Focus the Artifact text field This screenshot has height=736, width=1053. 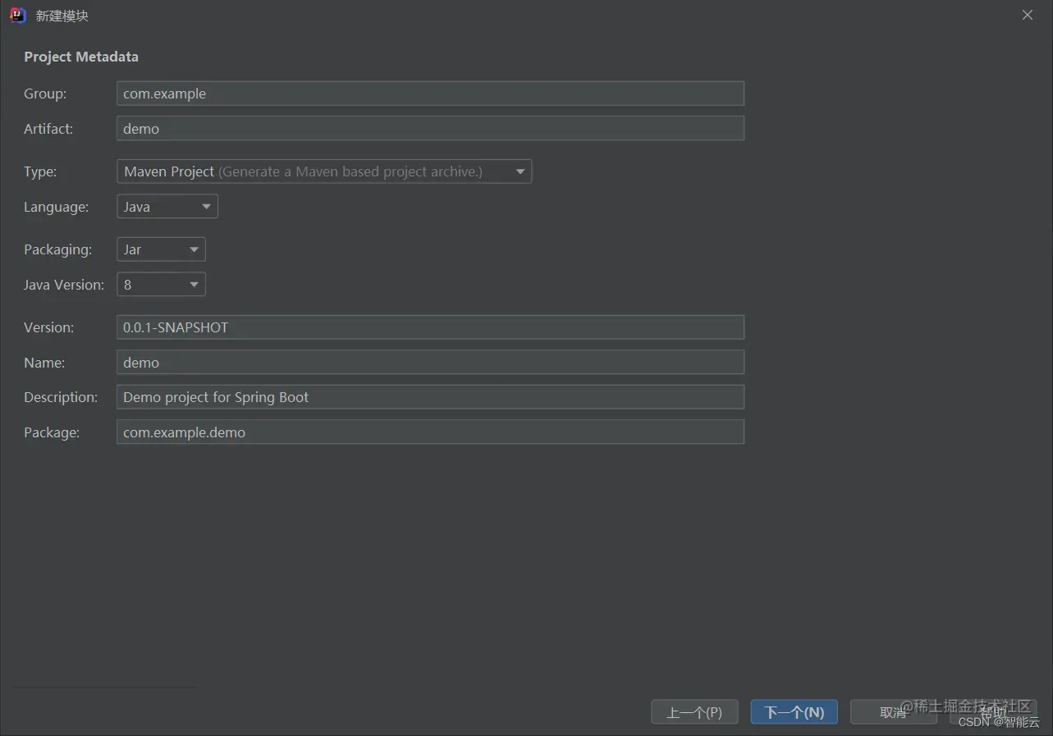[x=430, y=129]
